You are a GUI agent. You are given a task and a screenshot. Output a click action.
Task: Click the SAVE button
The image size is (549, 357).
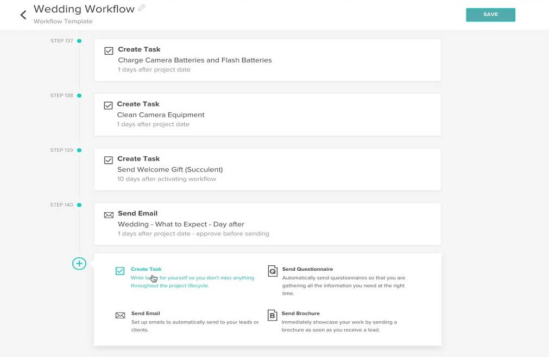point(490,15)
